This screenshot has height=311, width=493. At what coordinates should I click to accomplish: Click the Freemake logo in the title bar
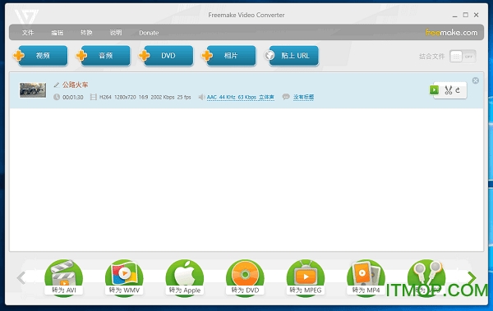click(26, 16)
